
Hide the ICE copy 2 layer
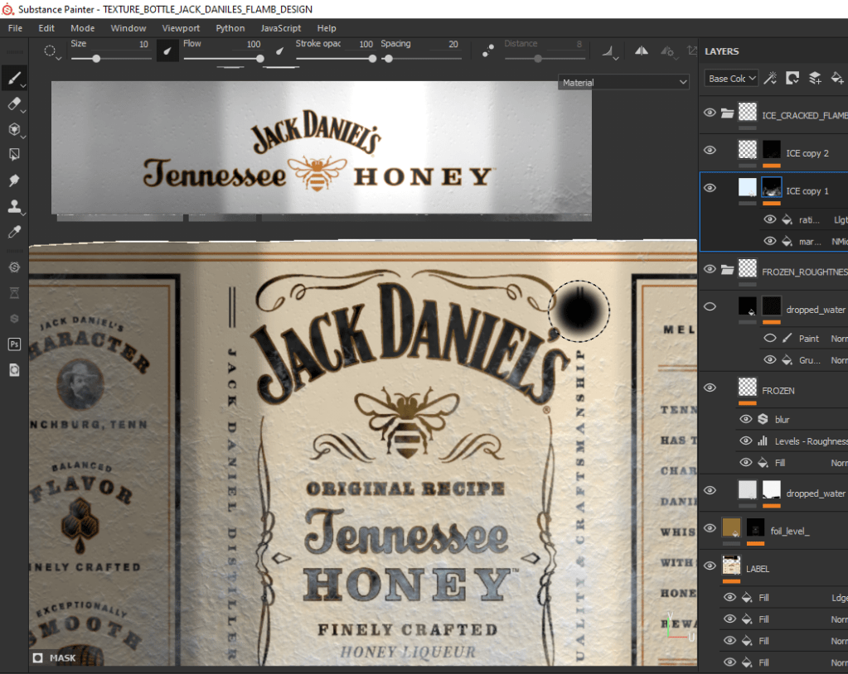pyautogui.click(x=710, y=151)
